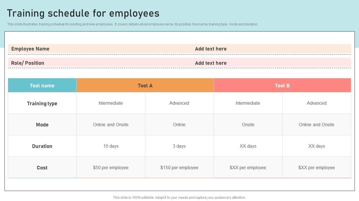The width and height of the screenshot is (359, 201).
Task: Click the Role/ Position label
Action: click(x=27, y=63)
